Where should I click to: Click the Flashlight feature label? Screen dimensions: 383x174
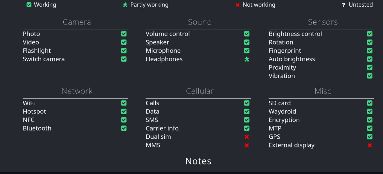[x=37, y=51]
